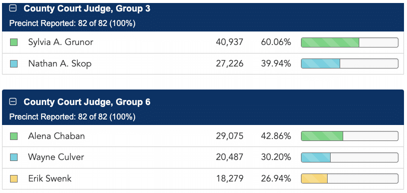Click green swatch beside Alena Chaban
The height and width of the screenshot is (193, 407).
coord(14,136)
